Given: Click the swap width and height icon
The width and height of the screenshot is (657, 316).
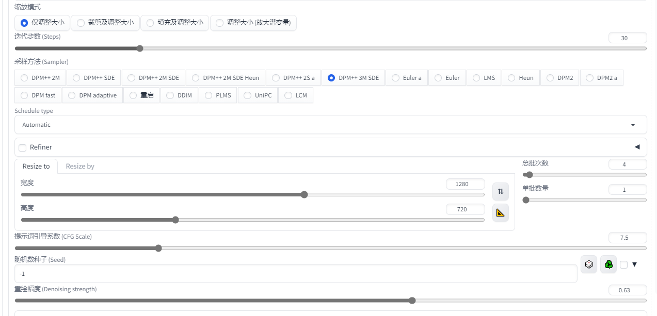Looking at the screenshot, I should click(x=500, y=191).
